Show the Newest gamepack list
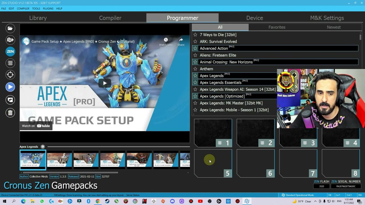This screenshot has height=205, width=365. click(334, 27)
